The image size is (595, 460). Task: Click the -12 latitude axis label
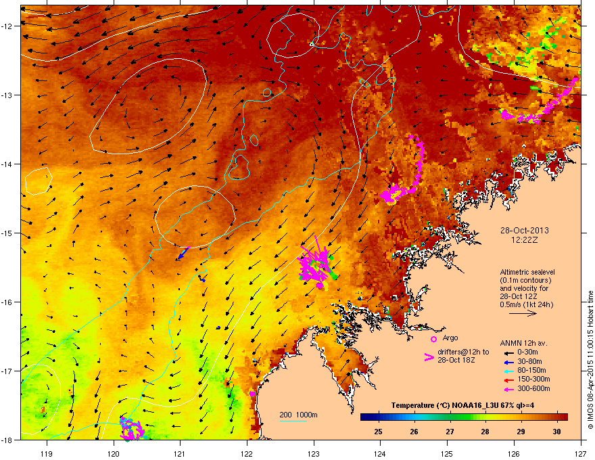[7, 26]
